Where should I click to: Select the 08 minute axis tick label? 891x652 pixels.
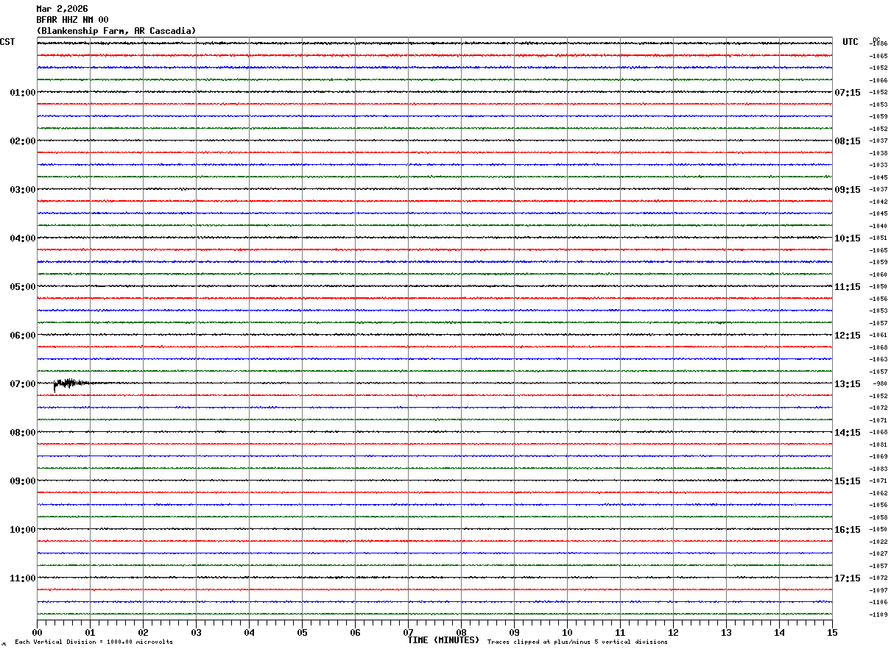(461, 632)
